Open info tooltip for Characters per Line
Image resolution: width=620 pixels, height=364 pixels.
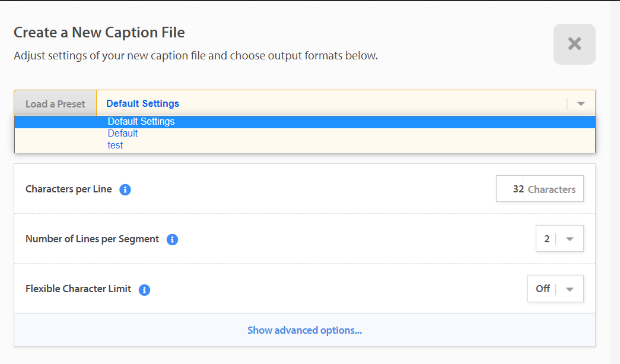[125, 189]
